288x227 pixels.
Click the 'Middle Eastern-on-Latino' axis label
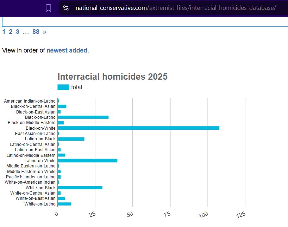[31, 166]
